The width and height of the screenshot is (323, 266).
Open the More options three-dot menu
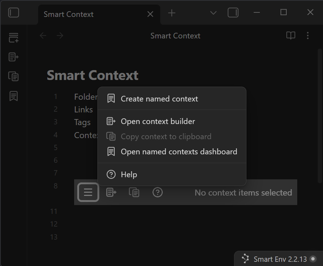pos(307,36)
